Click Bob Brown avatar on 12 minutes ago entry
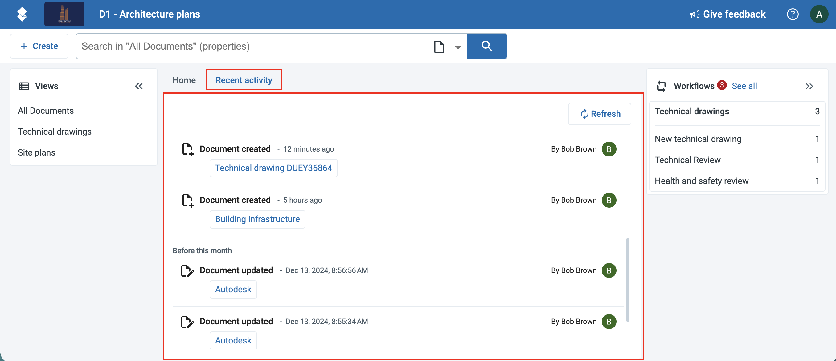The width and height of the screenshot is (836, 361). [609, 149]
